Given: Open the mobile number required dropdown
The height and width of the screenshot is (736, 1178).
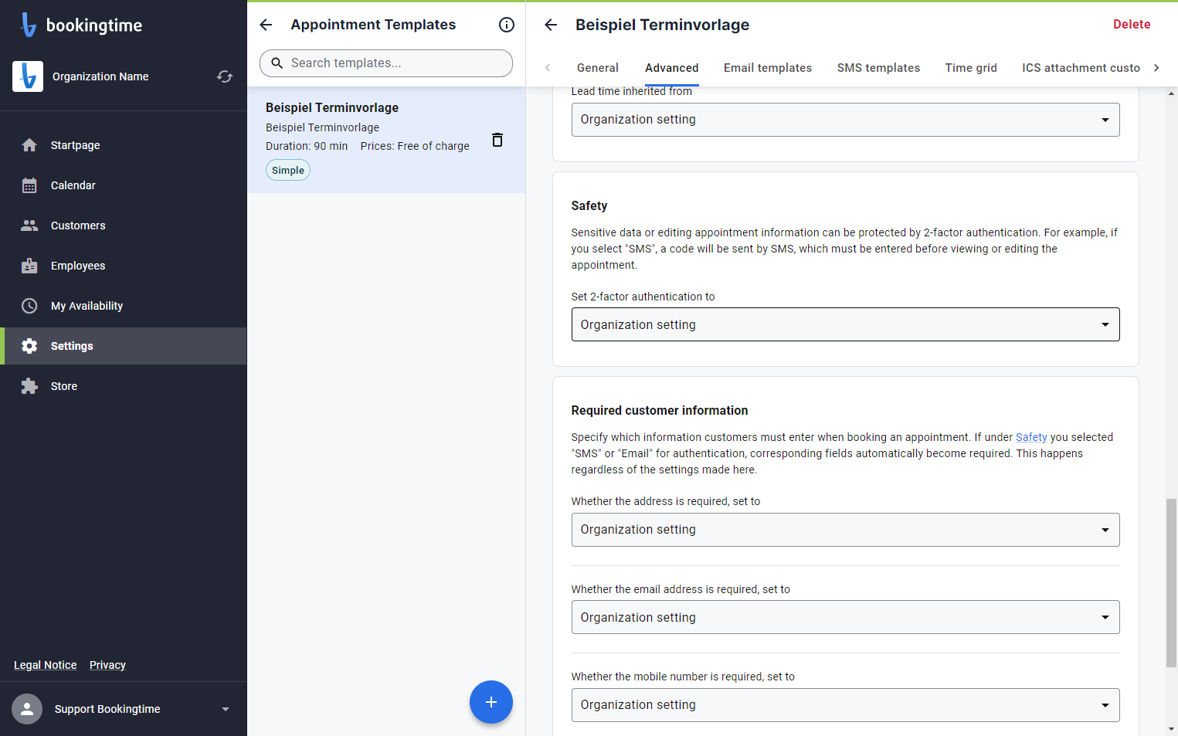Looking at the screenshot, I should point(845,705).
